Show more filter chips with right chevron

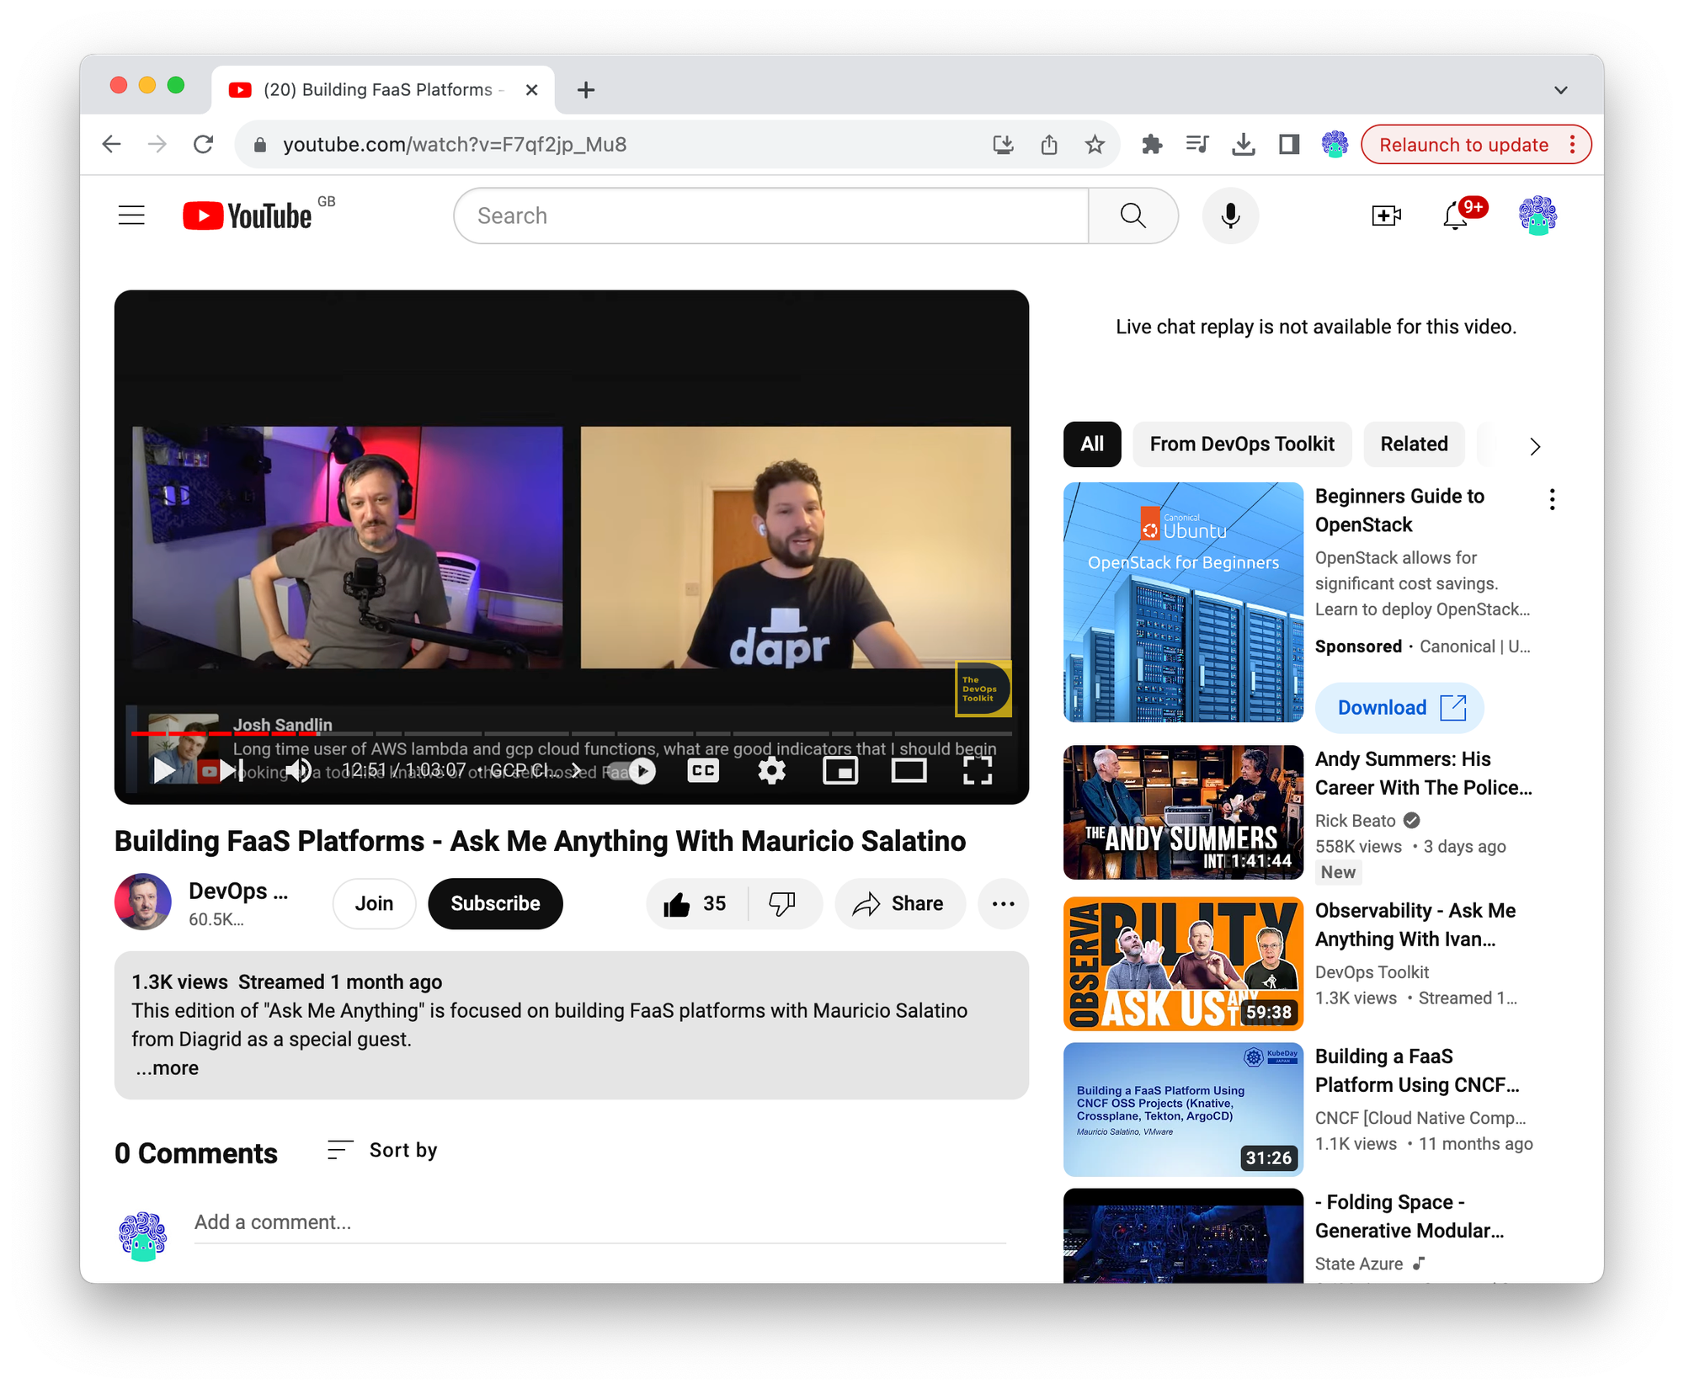[x=1534, y=446]
